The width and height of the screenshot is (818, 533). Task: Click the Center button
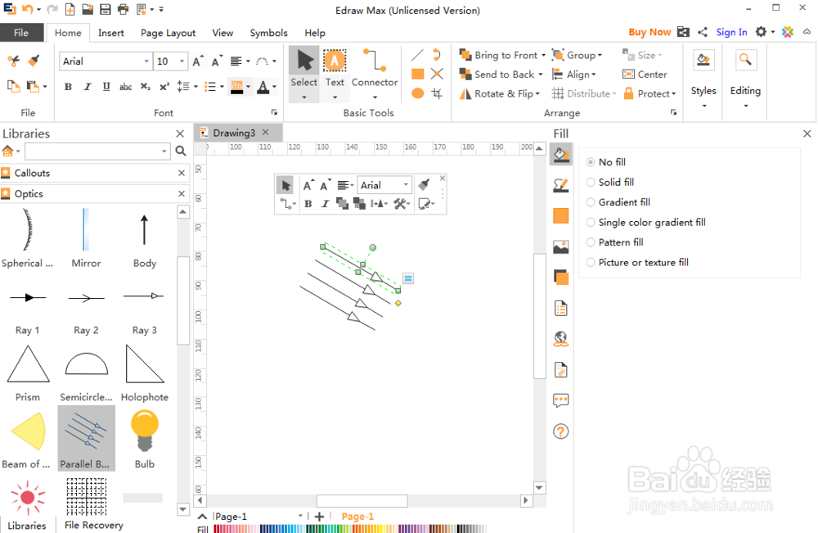[x=645, y=75]
